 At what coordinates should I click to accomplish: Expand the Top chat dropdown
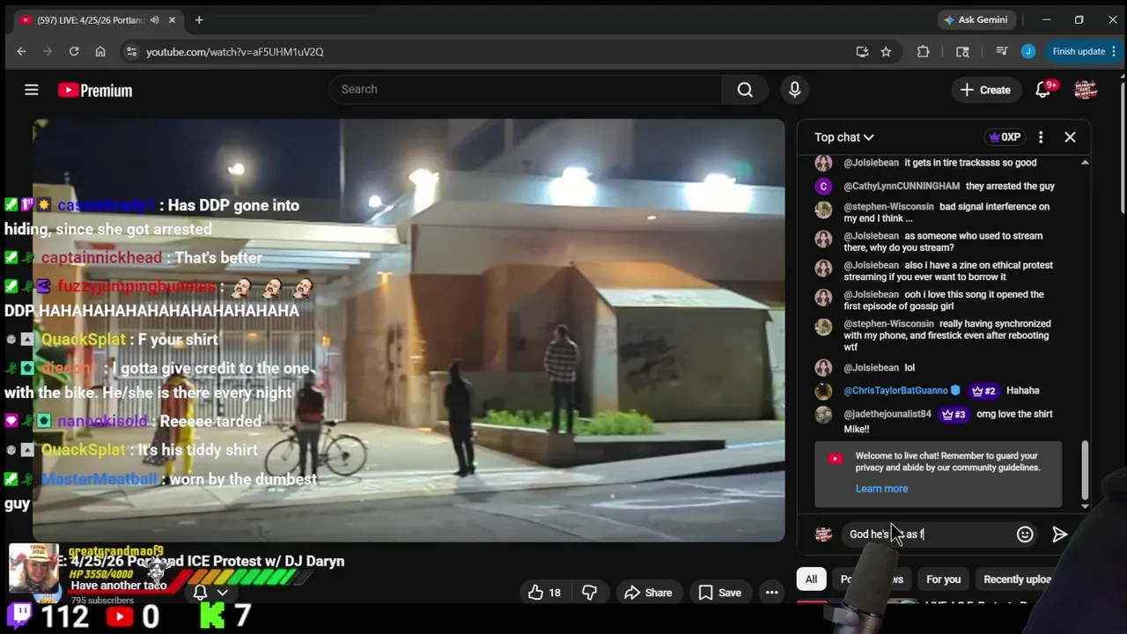click(843, 137)
